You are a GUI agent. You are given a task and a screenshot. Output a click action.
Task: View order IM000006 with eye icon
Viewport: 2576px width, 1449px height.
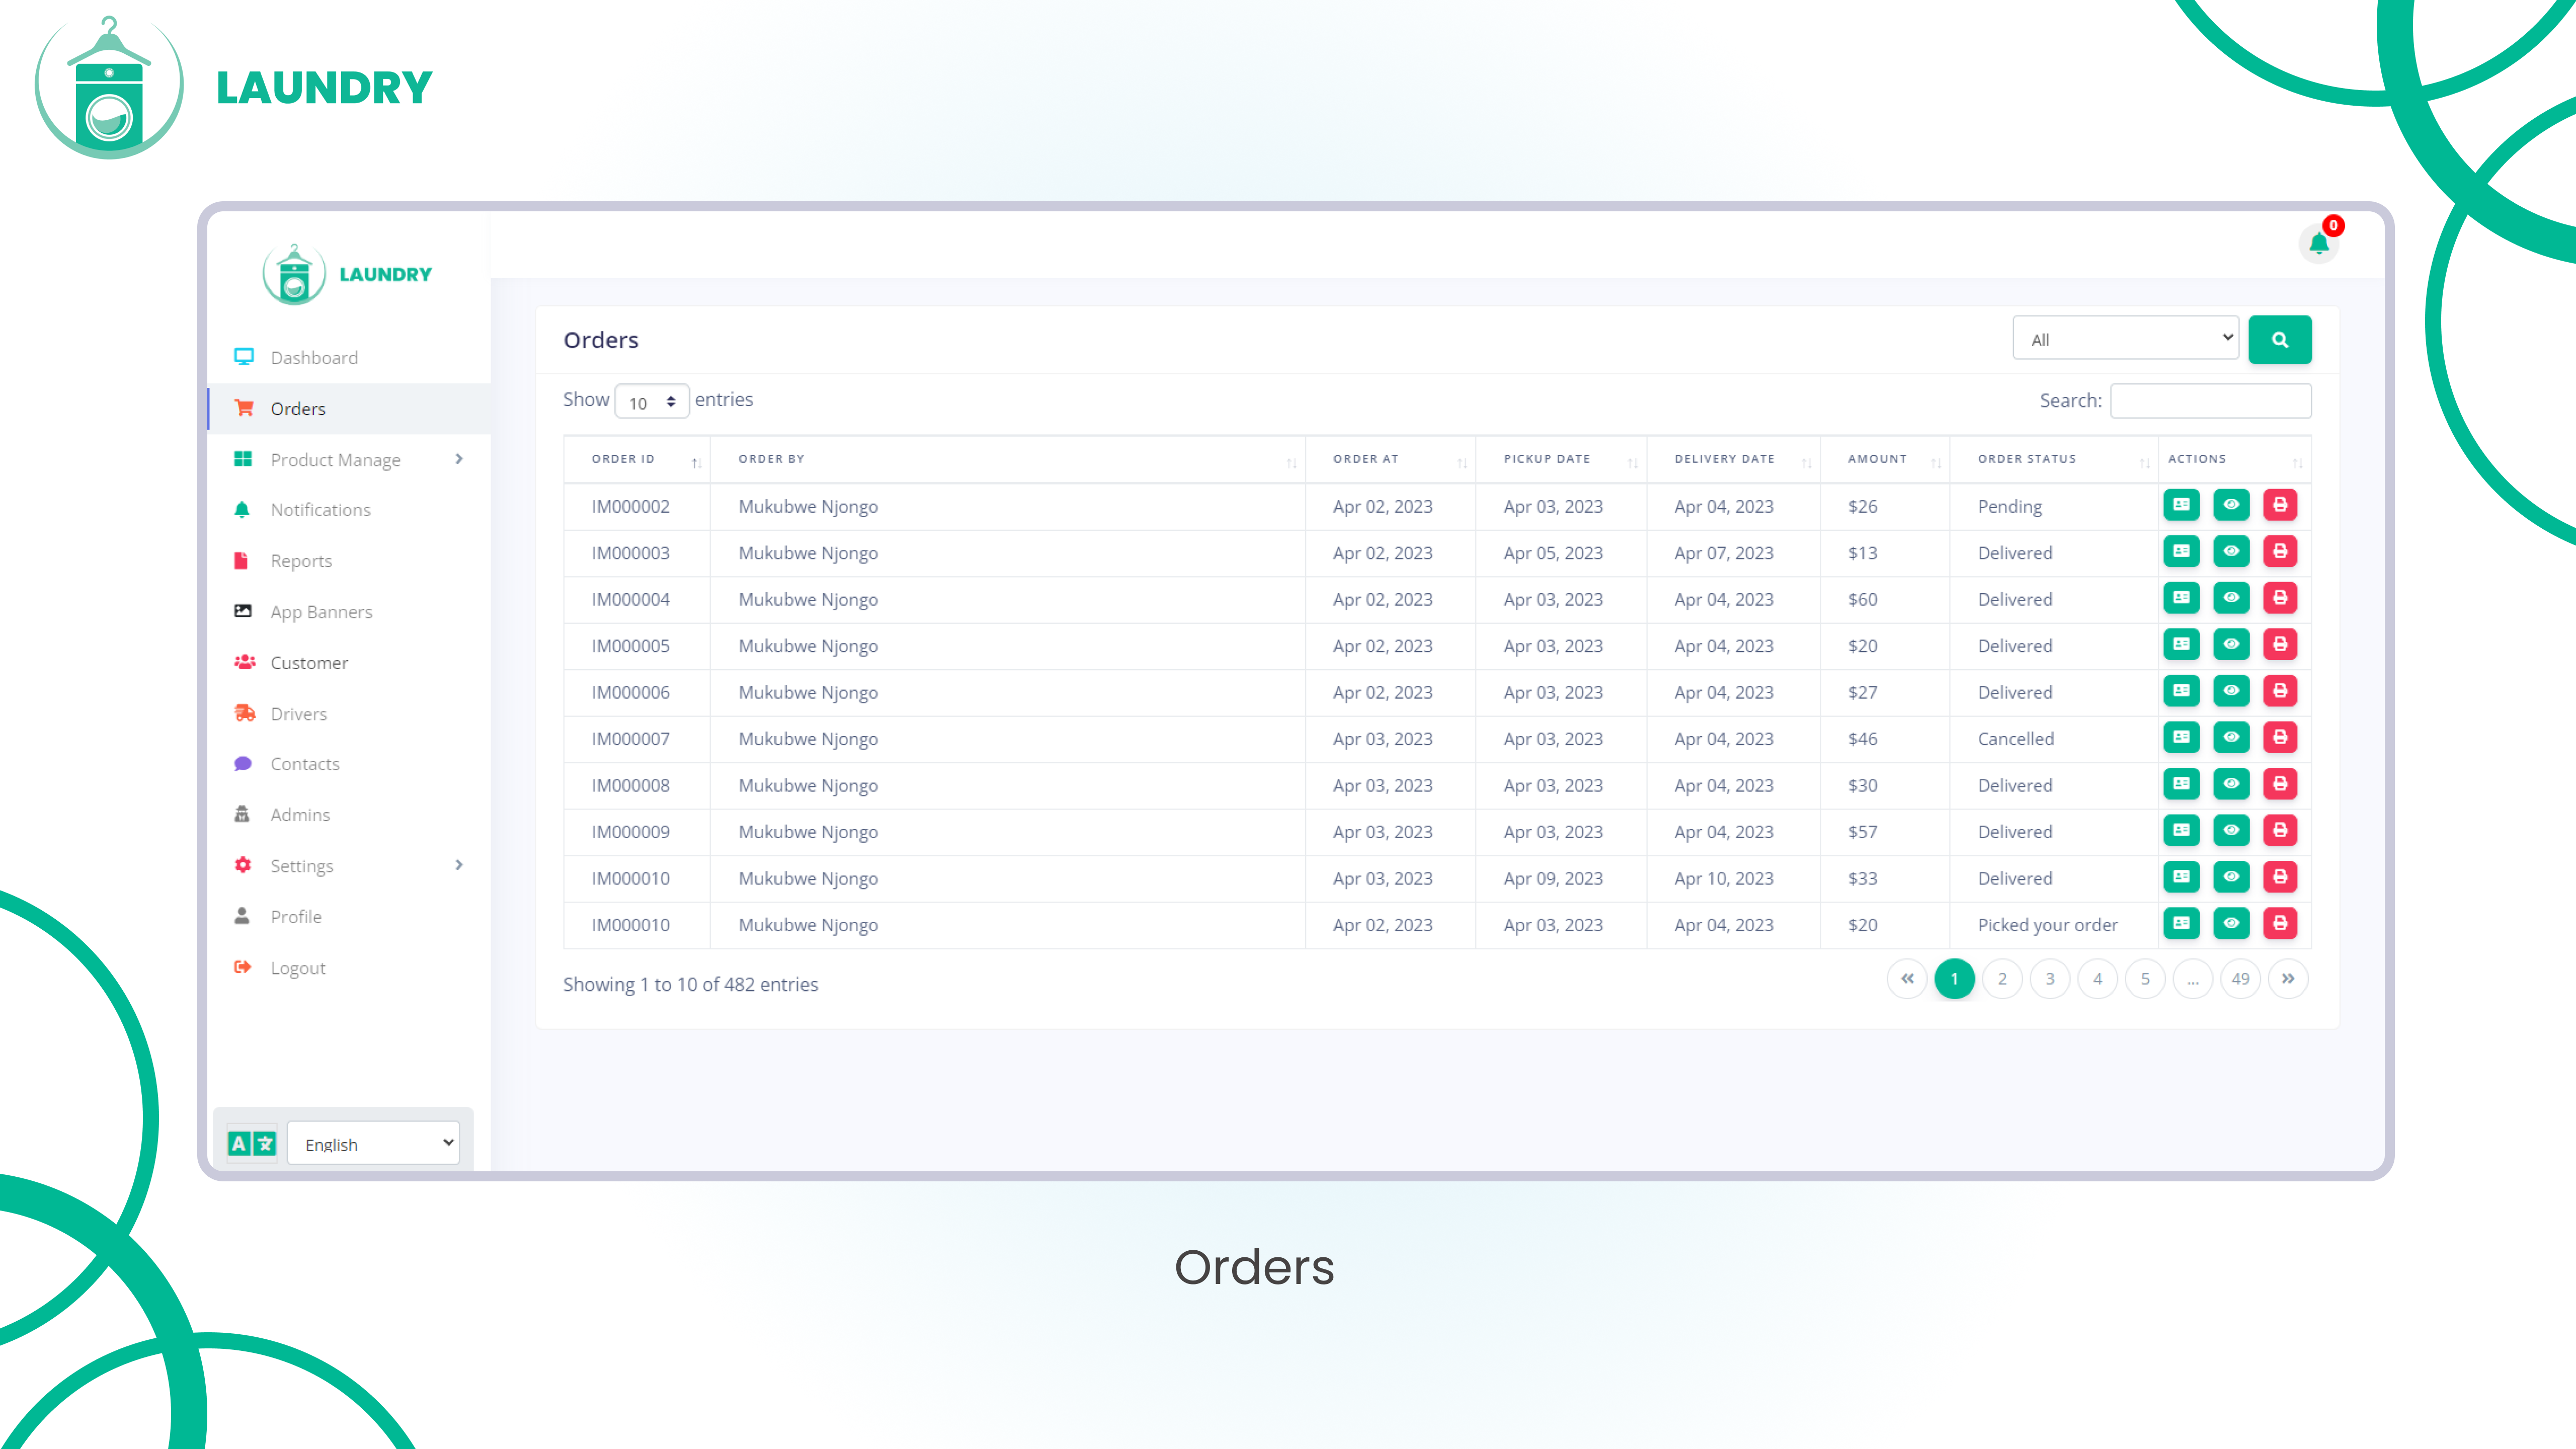(x=2230, y=691)
